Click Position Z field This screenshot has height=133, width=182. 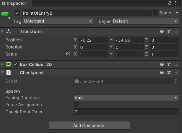pyautogui.click(x=165, y=40)
